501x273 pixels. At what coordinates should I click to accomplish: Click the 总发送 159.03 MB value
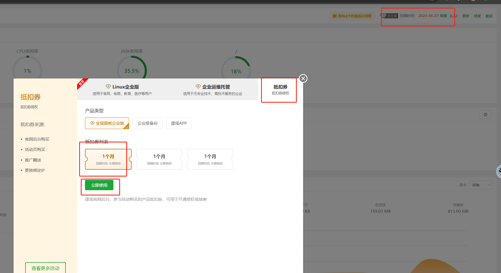[381, 211]
